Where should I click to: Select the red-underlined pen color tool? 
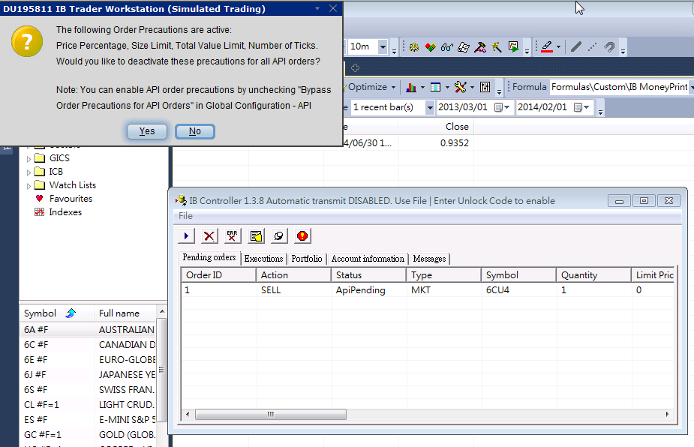547,47
